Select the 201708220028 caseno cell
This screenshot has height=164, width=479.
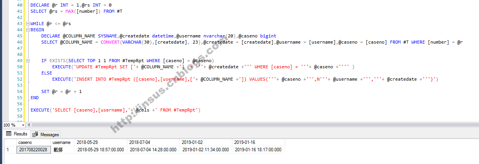tap(34, 150)
